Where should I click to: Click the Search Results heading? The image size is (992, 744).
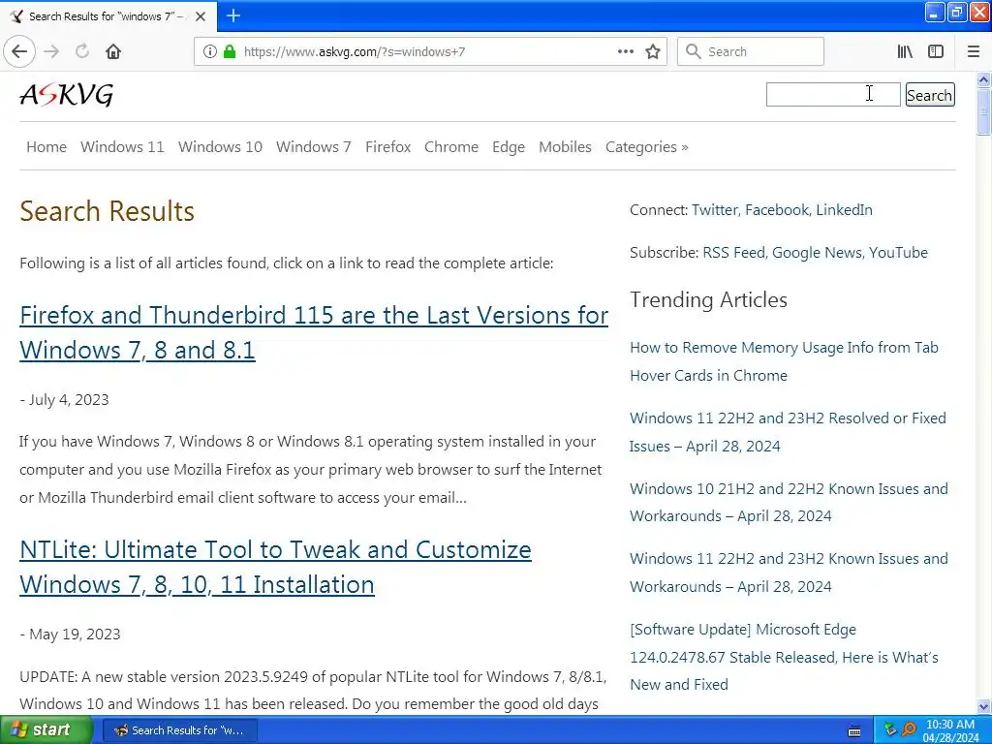tap(107, 211)
